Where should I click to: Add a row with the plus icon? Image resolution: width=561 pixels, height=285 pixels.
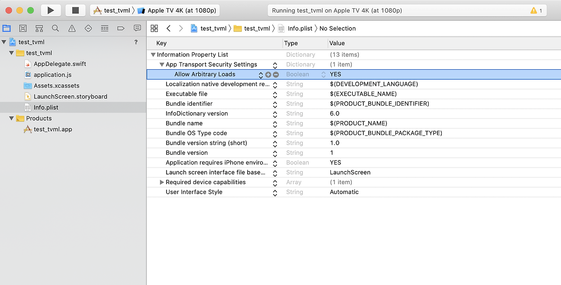pos(268,75)
